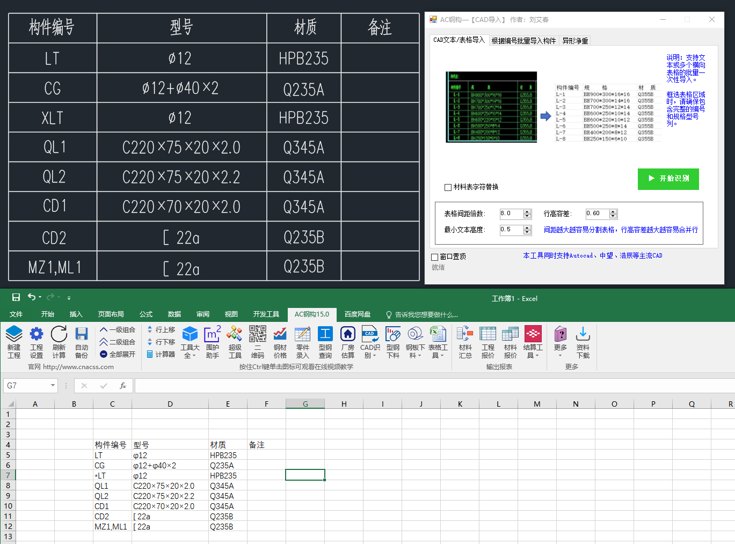This screenshot has height=544, width=735.
Task: Select column G header
Action: (x=305, y=404)
